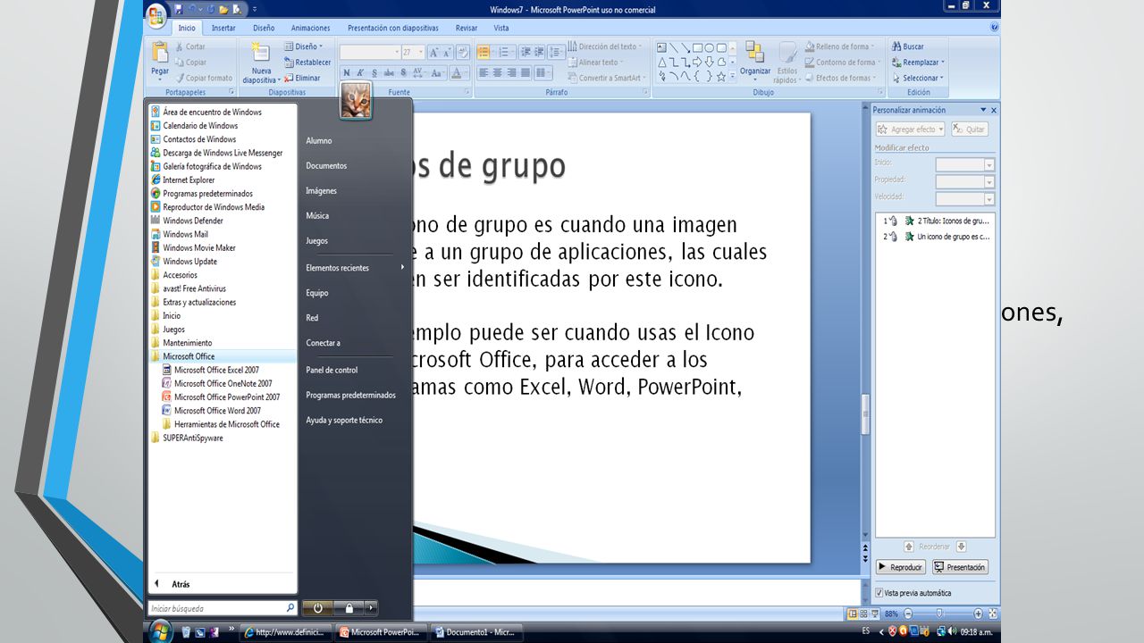Screen dimensions: 1144x643
Task: Open font size dropdown
Action: click(x=420, y=53)
